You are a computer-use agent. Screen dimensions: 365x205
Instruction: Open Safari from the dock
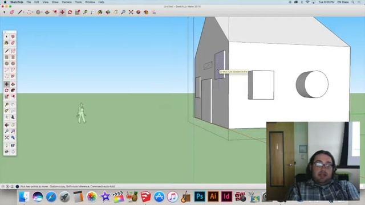pos(51,196)
